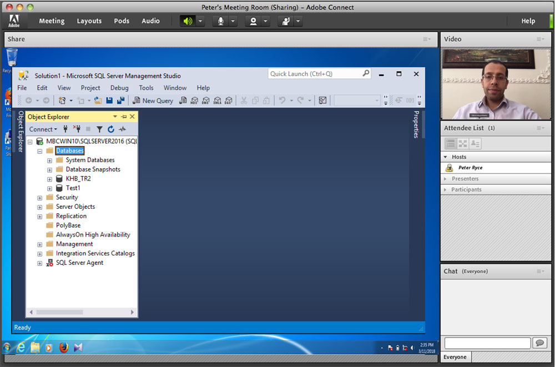Open the Meeting menu in Adobe Connect
The image size is (555, 367).
coord(52,21)
